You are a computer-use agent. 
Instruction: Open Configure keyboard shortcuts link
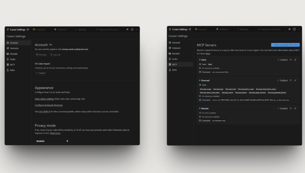[x=49, y=105]
